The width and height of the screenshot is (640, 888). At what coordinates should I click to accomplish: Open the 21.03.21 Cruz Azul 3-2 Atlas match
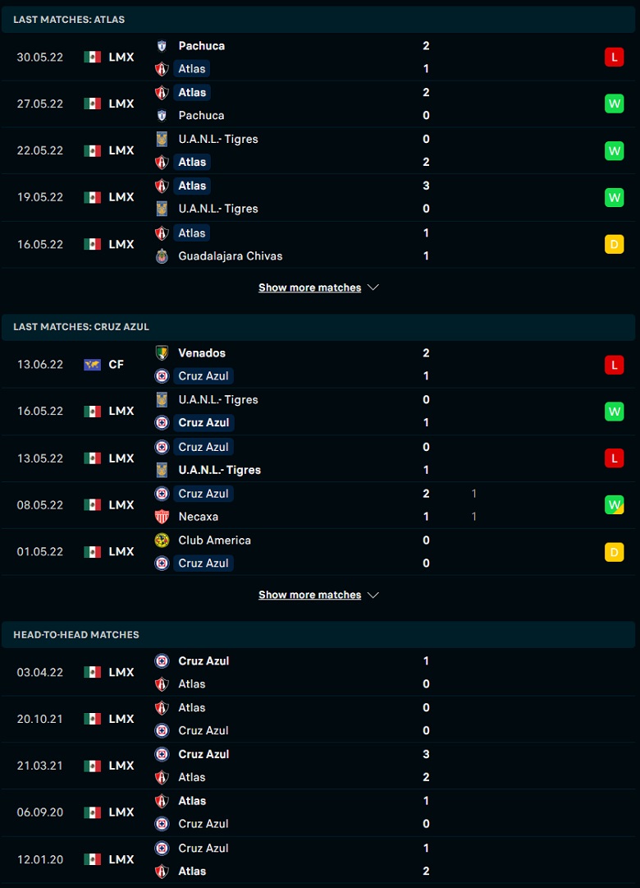click(318, 766)
